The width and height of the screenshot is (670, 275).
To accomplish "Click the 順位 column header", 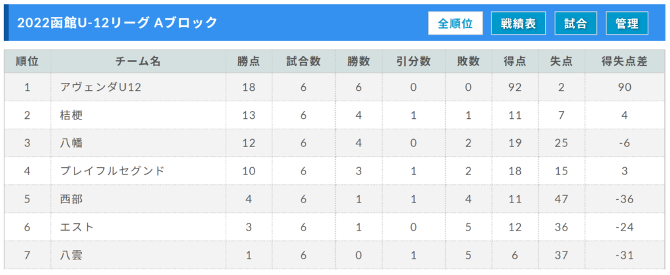I will coord(27,62).
